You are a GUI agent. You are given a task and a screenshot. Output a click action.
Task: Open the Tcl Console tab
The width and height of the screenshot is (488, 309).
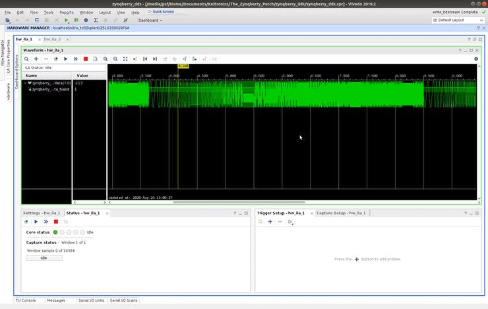pyautogui.click(x=24, y=300)
